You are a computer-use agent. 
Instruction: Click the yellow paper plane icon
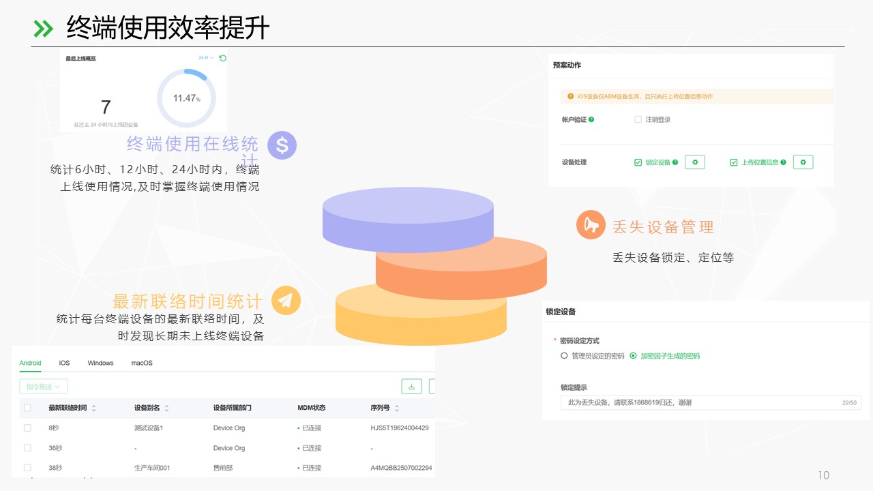286,300
